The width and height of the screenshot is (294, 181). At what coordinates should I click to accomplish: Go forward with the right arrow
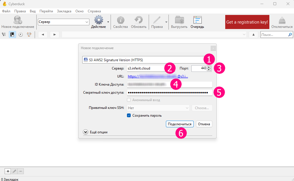[x=54, y=34]
